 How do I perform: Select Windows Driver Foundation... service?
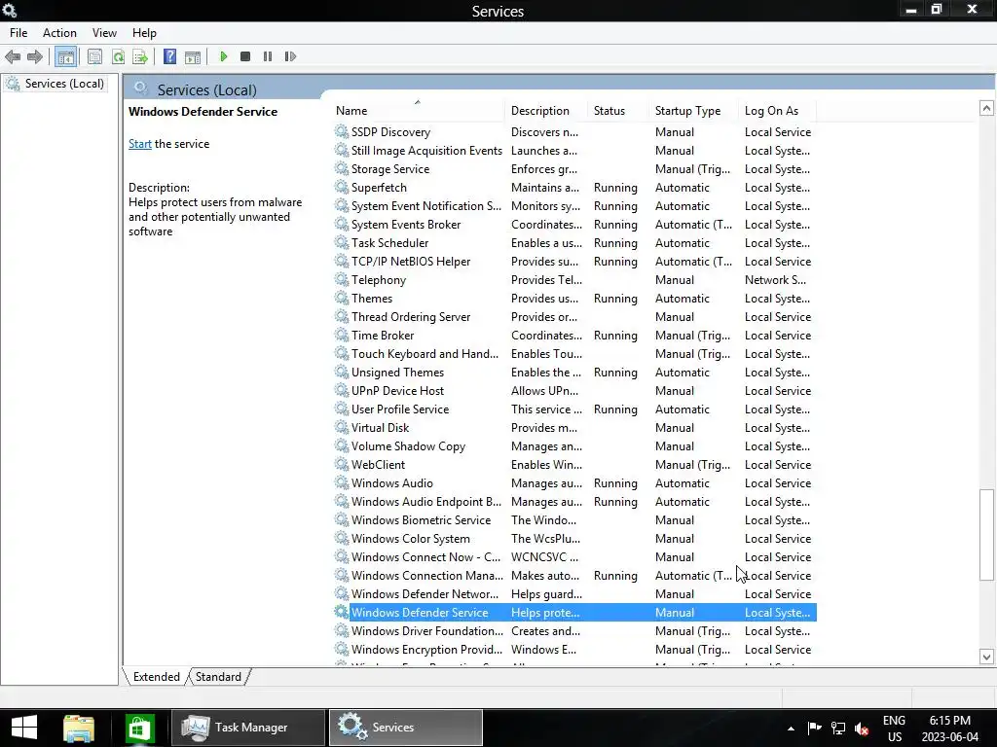pyautogui.click(x=427, y=630)
